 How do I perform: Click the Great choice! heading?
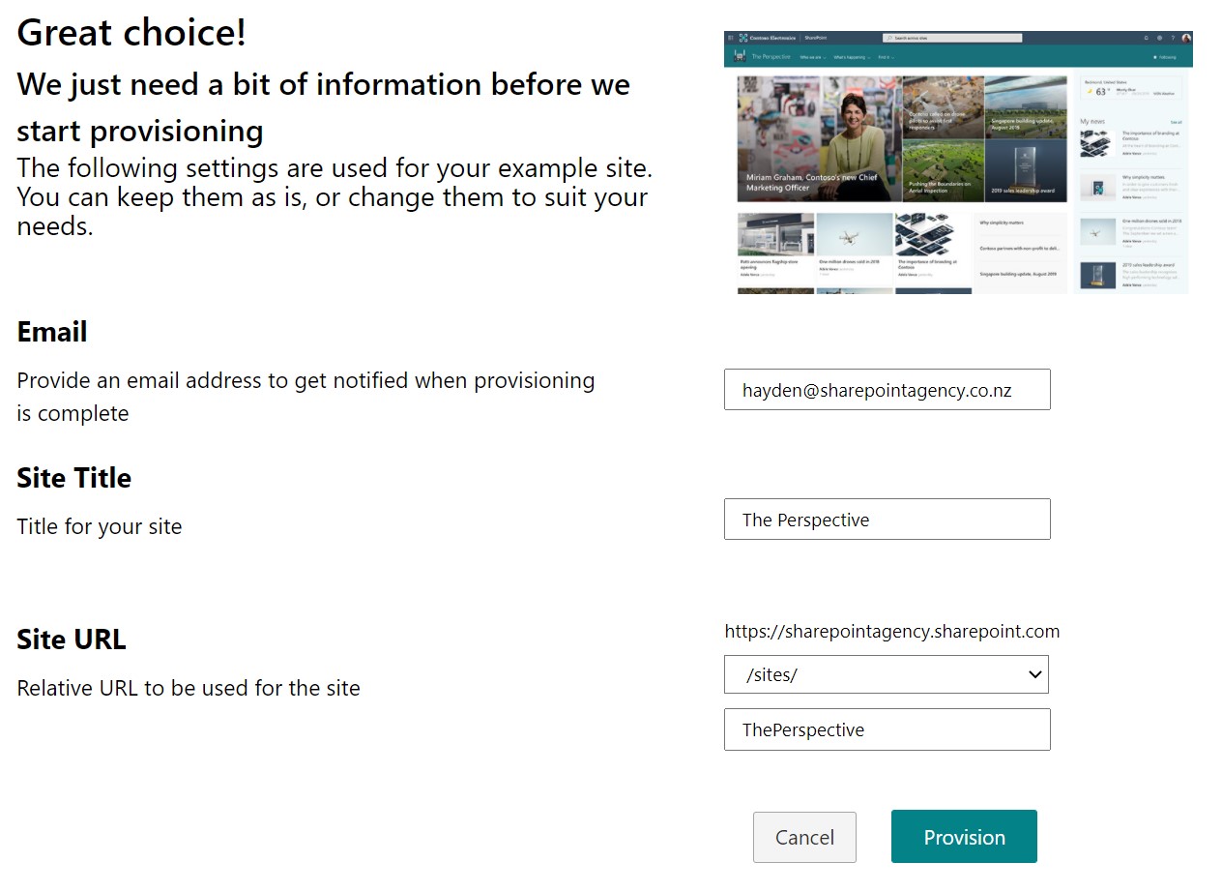[x=131, y=33]
